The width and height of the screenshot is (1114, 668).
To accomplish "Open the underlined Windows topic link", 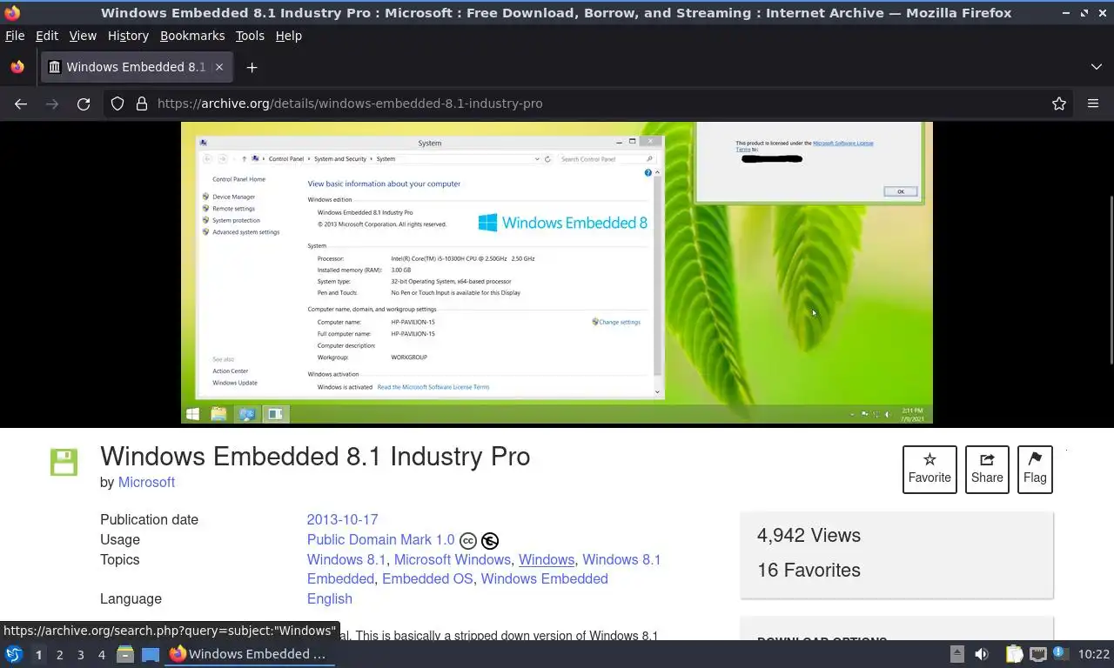I will 547,559.
